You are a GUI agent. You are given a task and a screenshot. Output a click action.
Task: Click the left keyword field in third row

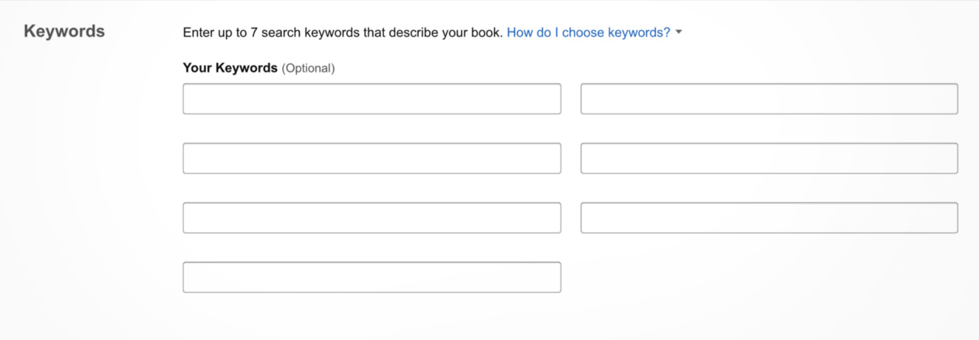pyautogui.click(x=371, y=217)
